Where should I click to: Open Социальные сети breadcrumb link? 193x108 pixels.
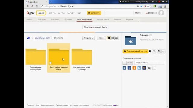(x=42, y=38)
